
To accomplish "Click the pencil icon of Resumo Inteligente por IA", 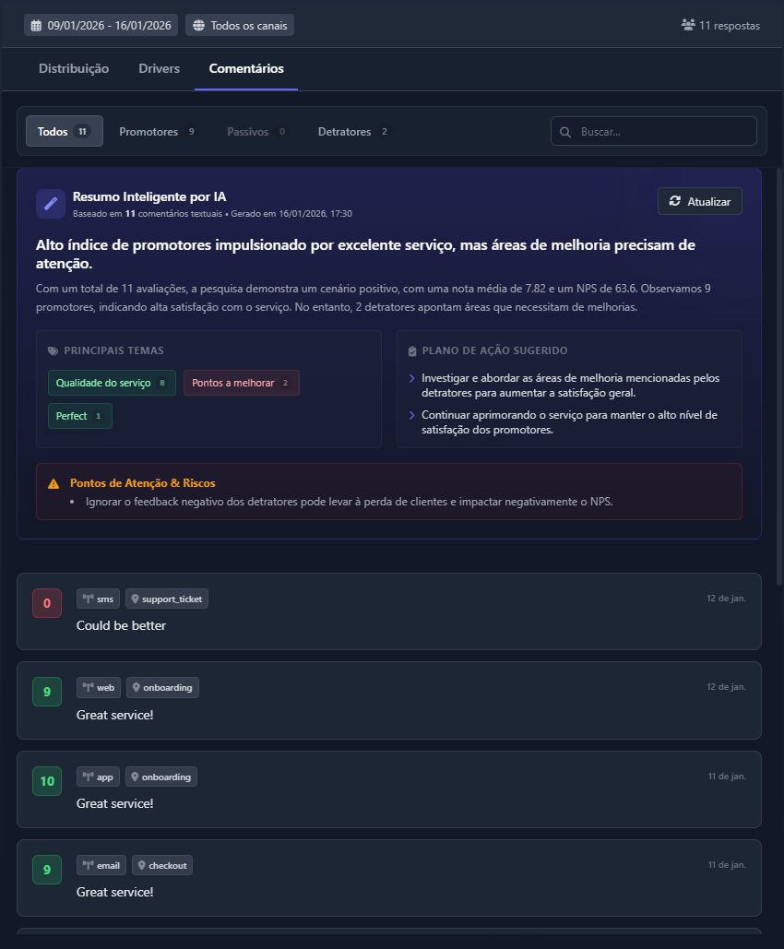I will click(x=50, y=203).
